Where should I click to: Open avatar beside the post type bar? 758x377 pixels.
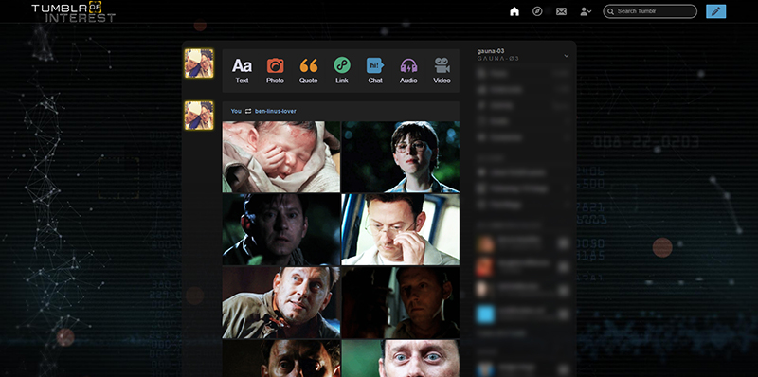coord(199,63)
